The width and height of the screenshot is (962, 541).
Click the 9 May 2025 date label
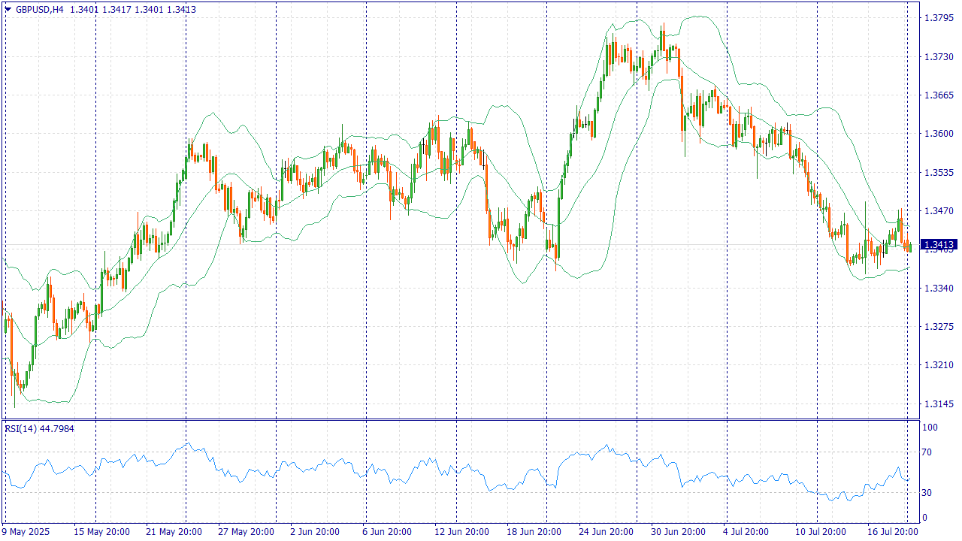click(x=26, y=532)
